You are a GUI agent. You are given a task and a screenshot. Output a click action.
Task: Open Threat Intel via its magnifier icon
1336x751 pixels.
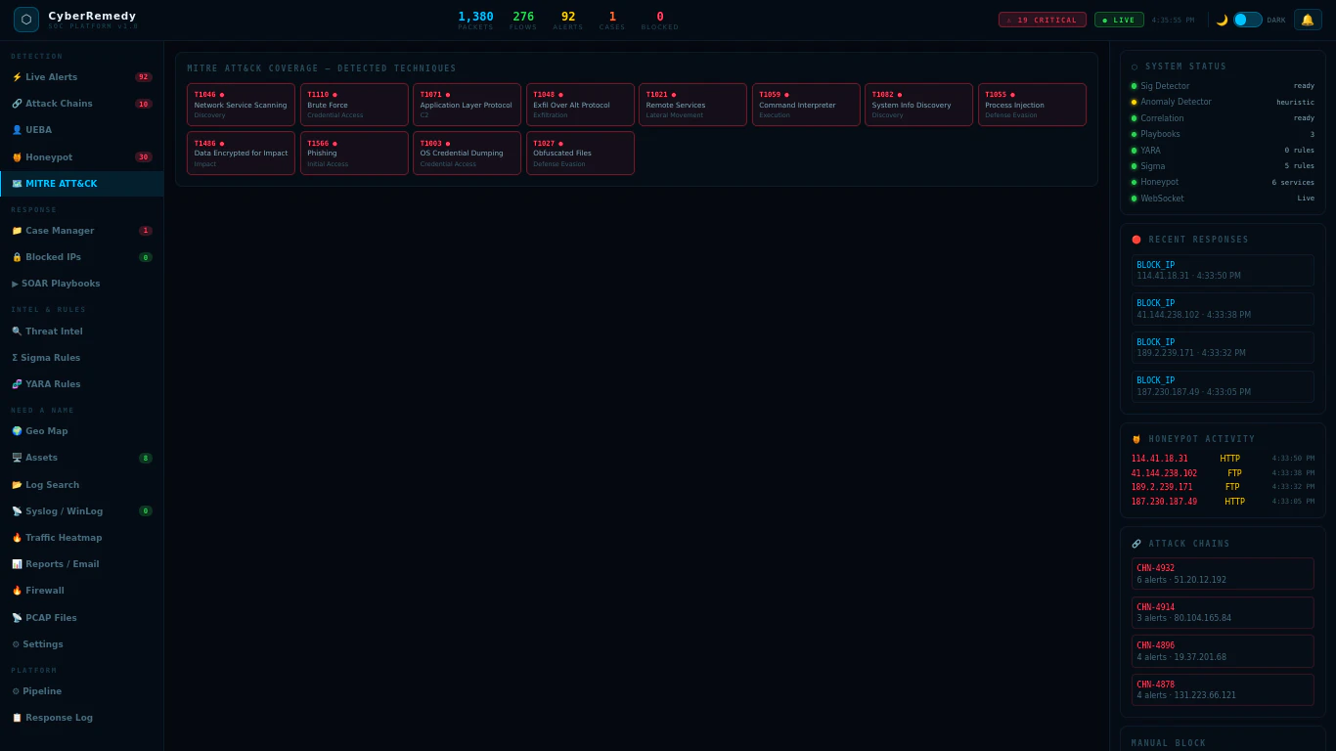click(16, 331)
